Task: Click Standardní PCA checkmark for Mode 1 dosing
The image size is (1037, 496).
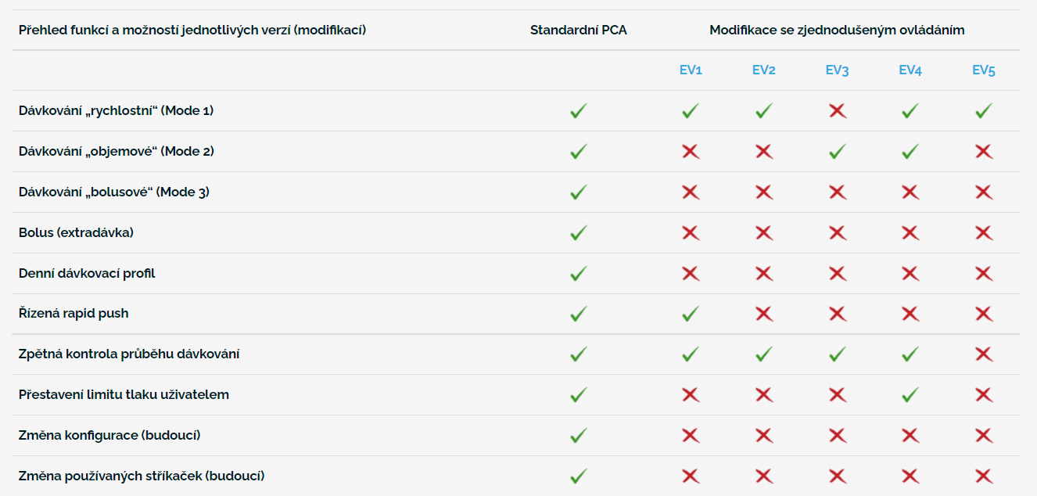Action: pyautogui.click(x=579, y=111)
